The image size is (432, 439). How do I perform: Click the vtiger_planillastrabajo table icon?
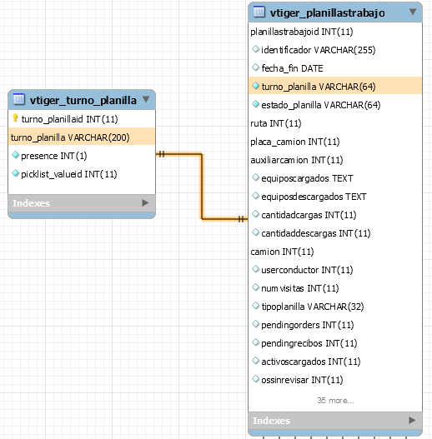point(259,12)
